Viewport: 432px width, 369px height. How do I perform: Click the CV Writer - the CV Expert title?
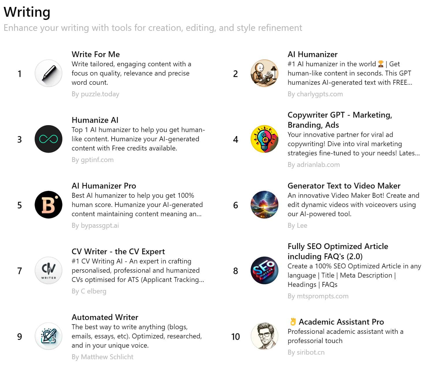click(118, 251)
